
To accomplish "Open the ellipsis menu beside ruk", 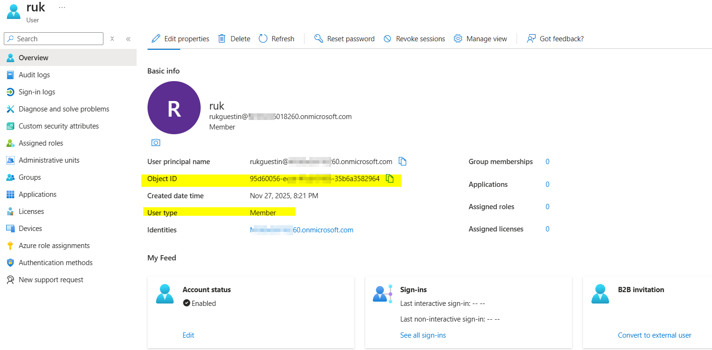I will tap(62, 8).
